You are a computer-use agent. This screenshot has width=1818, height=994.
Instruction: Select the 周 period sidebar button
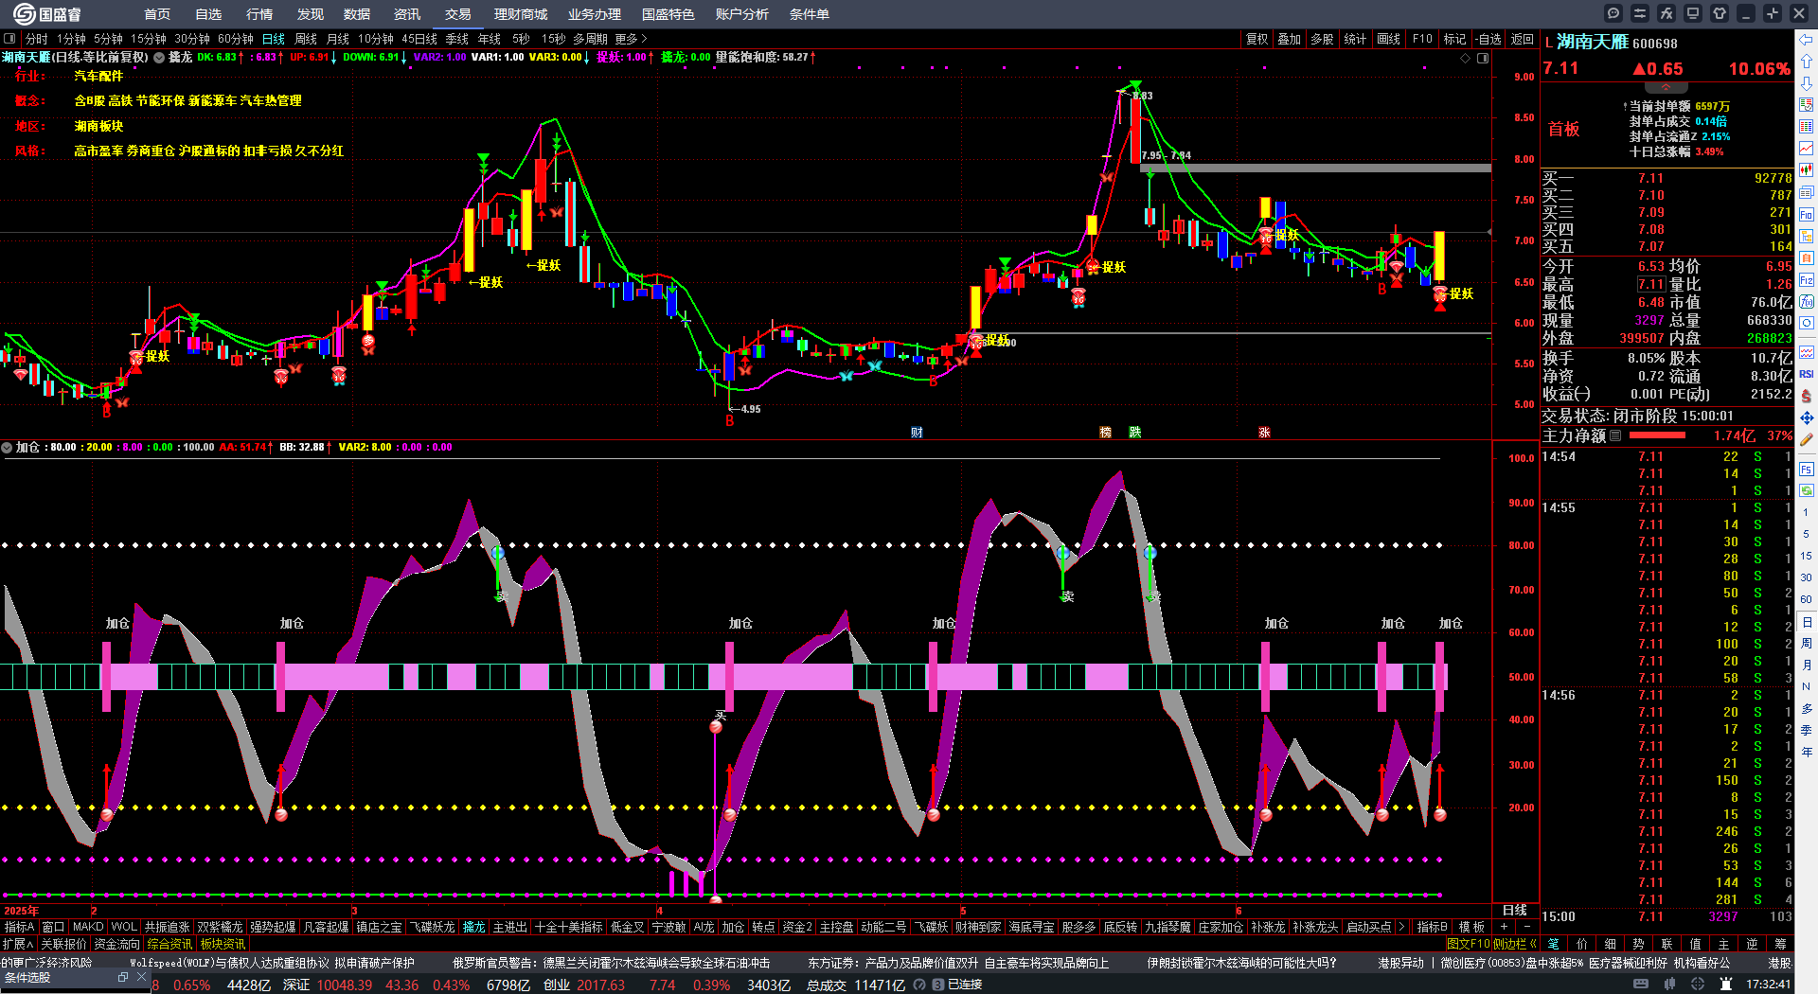(1807, 644)
